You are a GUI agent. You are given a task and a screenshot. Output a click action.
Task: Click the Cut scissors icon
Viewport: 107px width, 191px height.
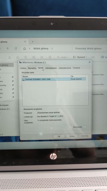[10, 57]
